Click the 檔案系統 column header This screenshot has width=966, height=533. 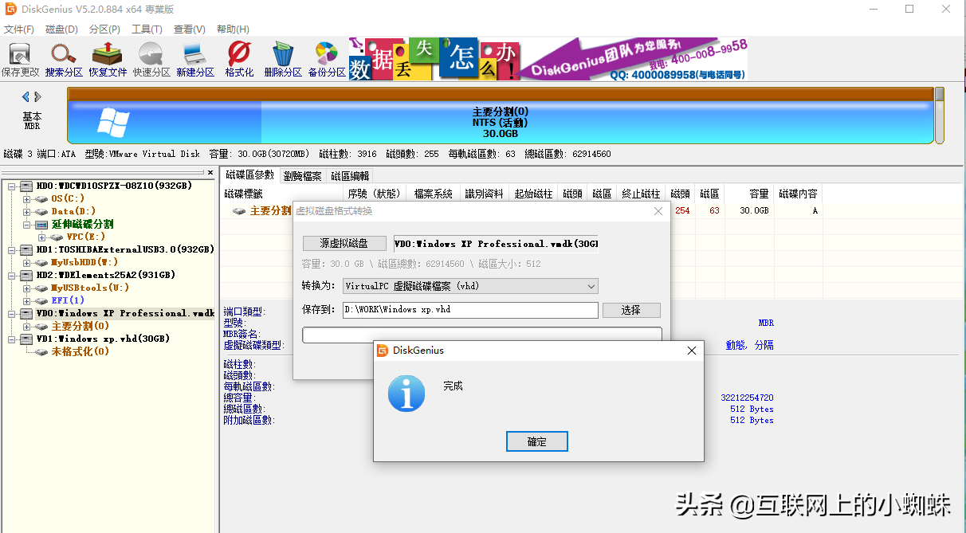click(434, 194)
